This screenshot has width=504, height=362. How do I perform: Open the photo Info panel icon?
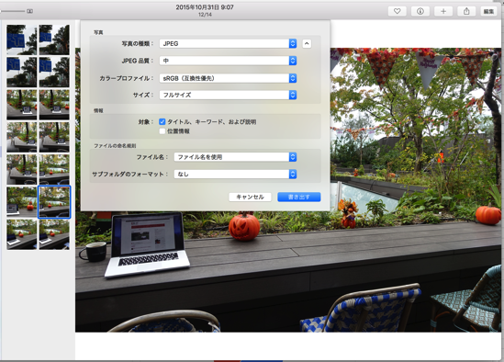[420, 11]
